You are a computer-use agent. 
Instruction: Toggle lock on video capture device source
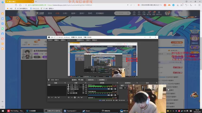coord(86,89)
